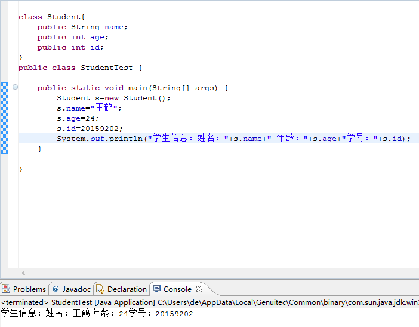Click the 's.id=20159202;' line
Viewport: 419px width, 327px height.
(x=90, y=129)
